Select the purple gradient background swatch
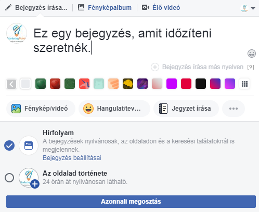 [230, 84]
